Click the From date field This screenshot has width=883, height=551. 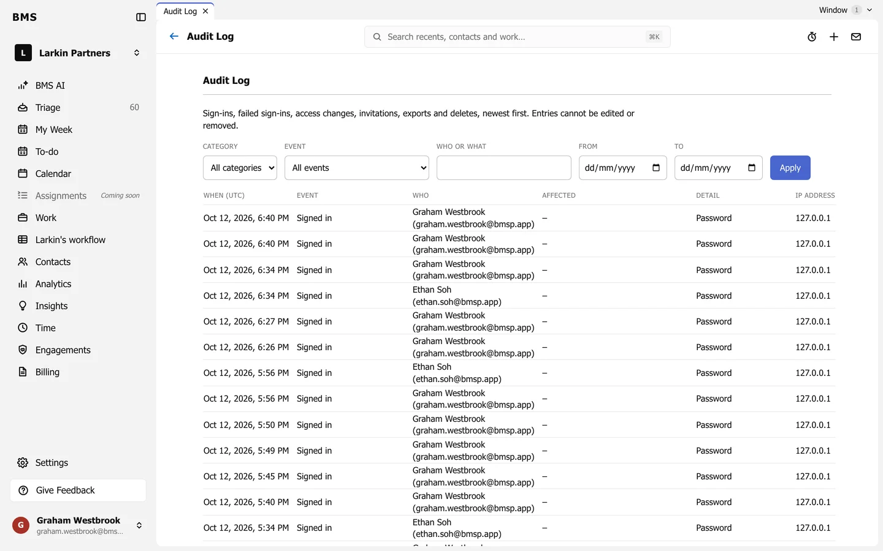(622, 168)
